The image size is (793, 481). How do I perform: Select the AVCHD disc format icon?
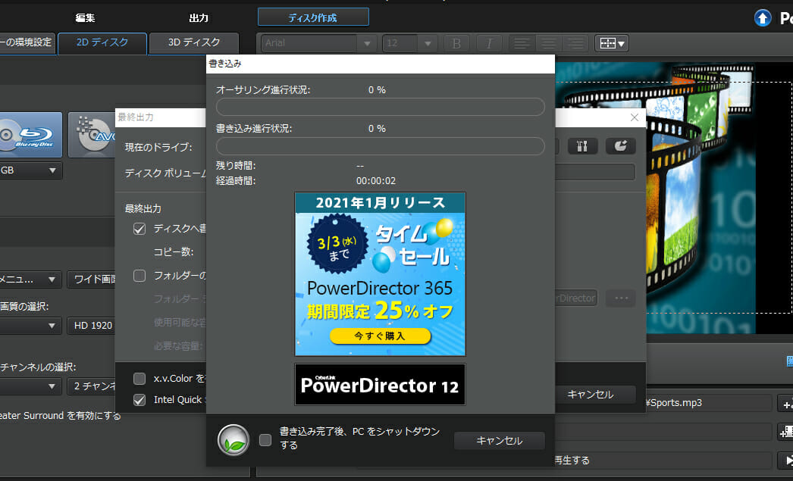92,134
